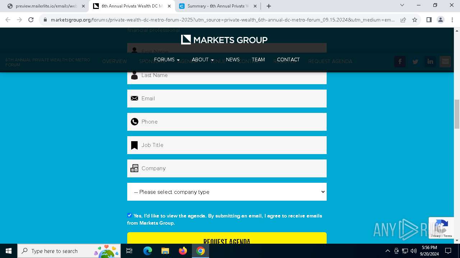The height and width of the screenshot is (258, 460).
Task: Open the Chrome profile avatar
Action: (441, 20)
